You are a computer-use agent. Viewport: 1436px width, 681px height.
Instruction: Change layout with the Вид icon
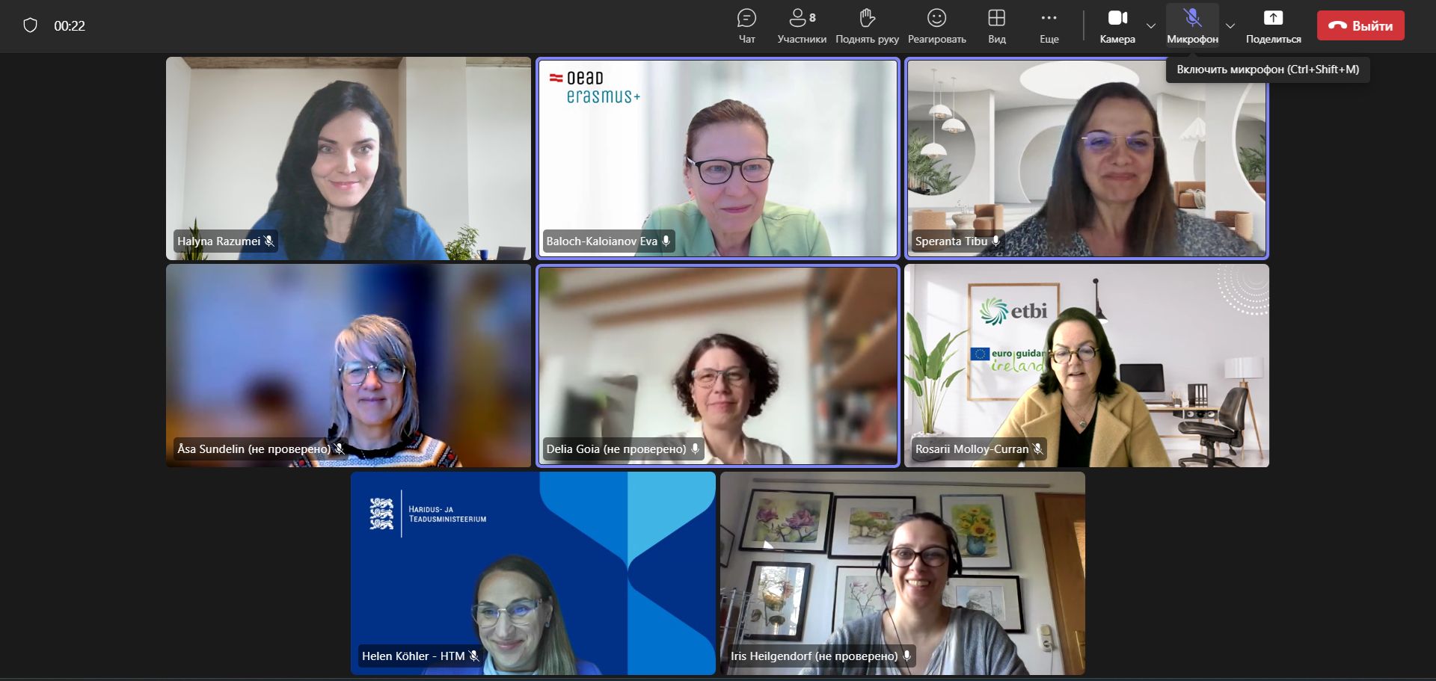click(996, 25)
